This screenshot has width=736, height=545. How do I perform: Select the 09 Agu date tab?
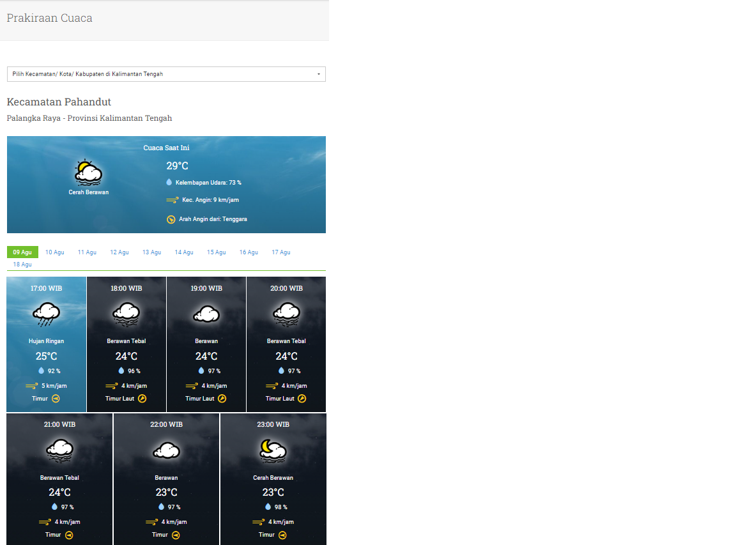(22, 252)
